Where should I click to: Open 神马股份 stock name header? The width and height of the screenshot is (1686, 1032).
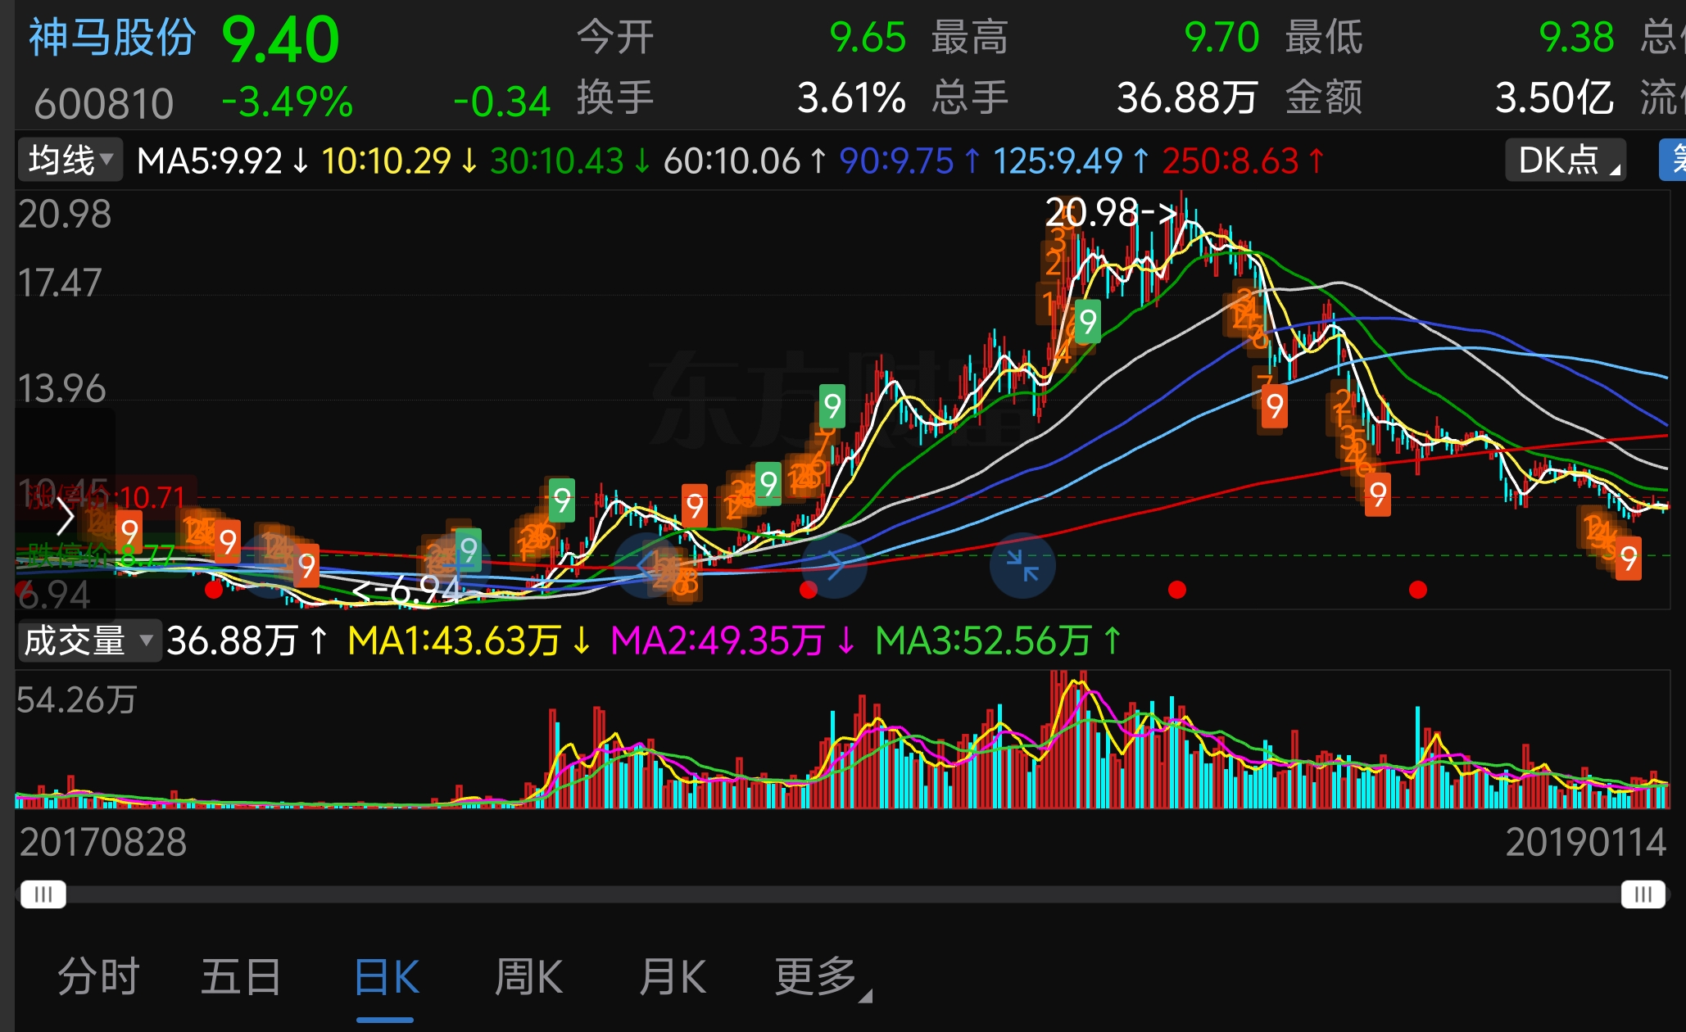tap(112, 38)
